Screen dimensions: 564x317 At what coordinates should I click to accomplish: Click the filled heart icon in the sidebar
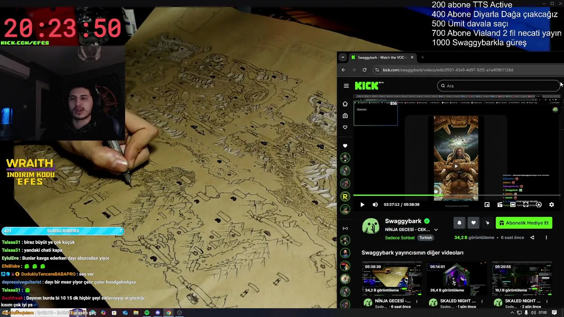[345, 146]
